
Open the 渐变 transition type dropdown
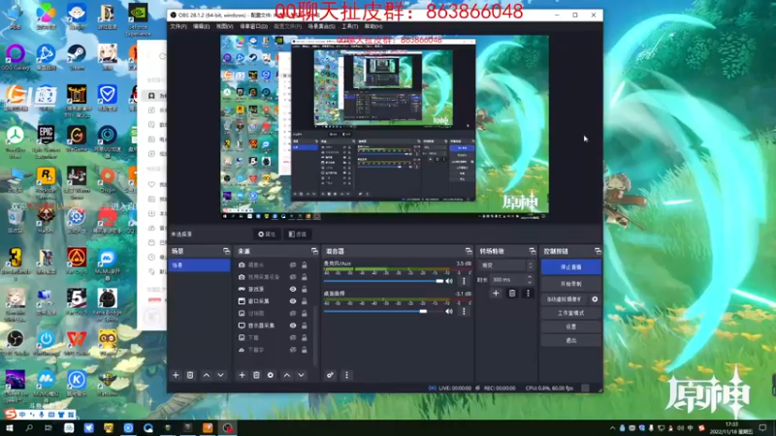coord(506,265)
